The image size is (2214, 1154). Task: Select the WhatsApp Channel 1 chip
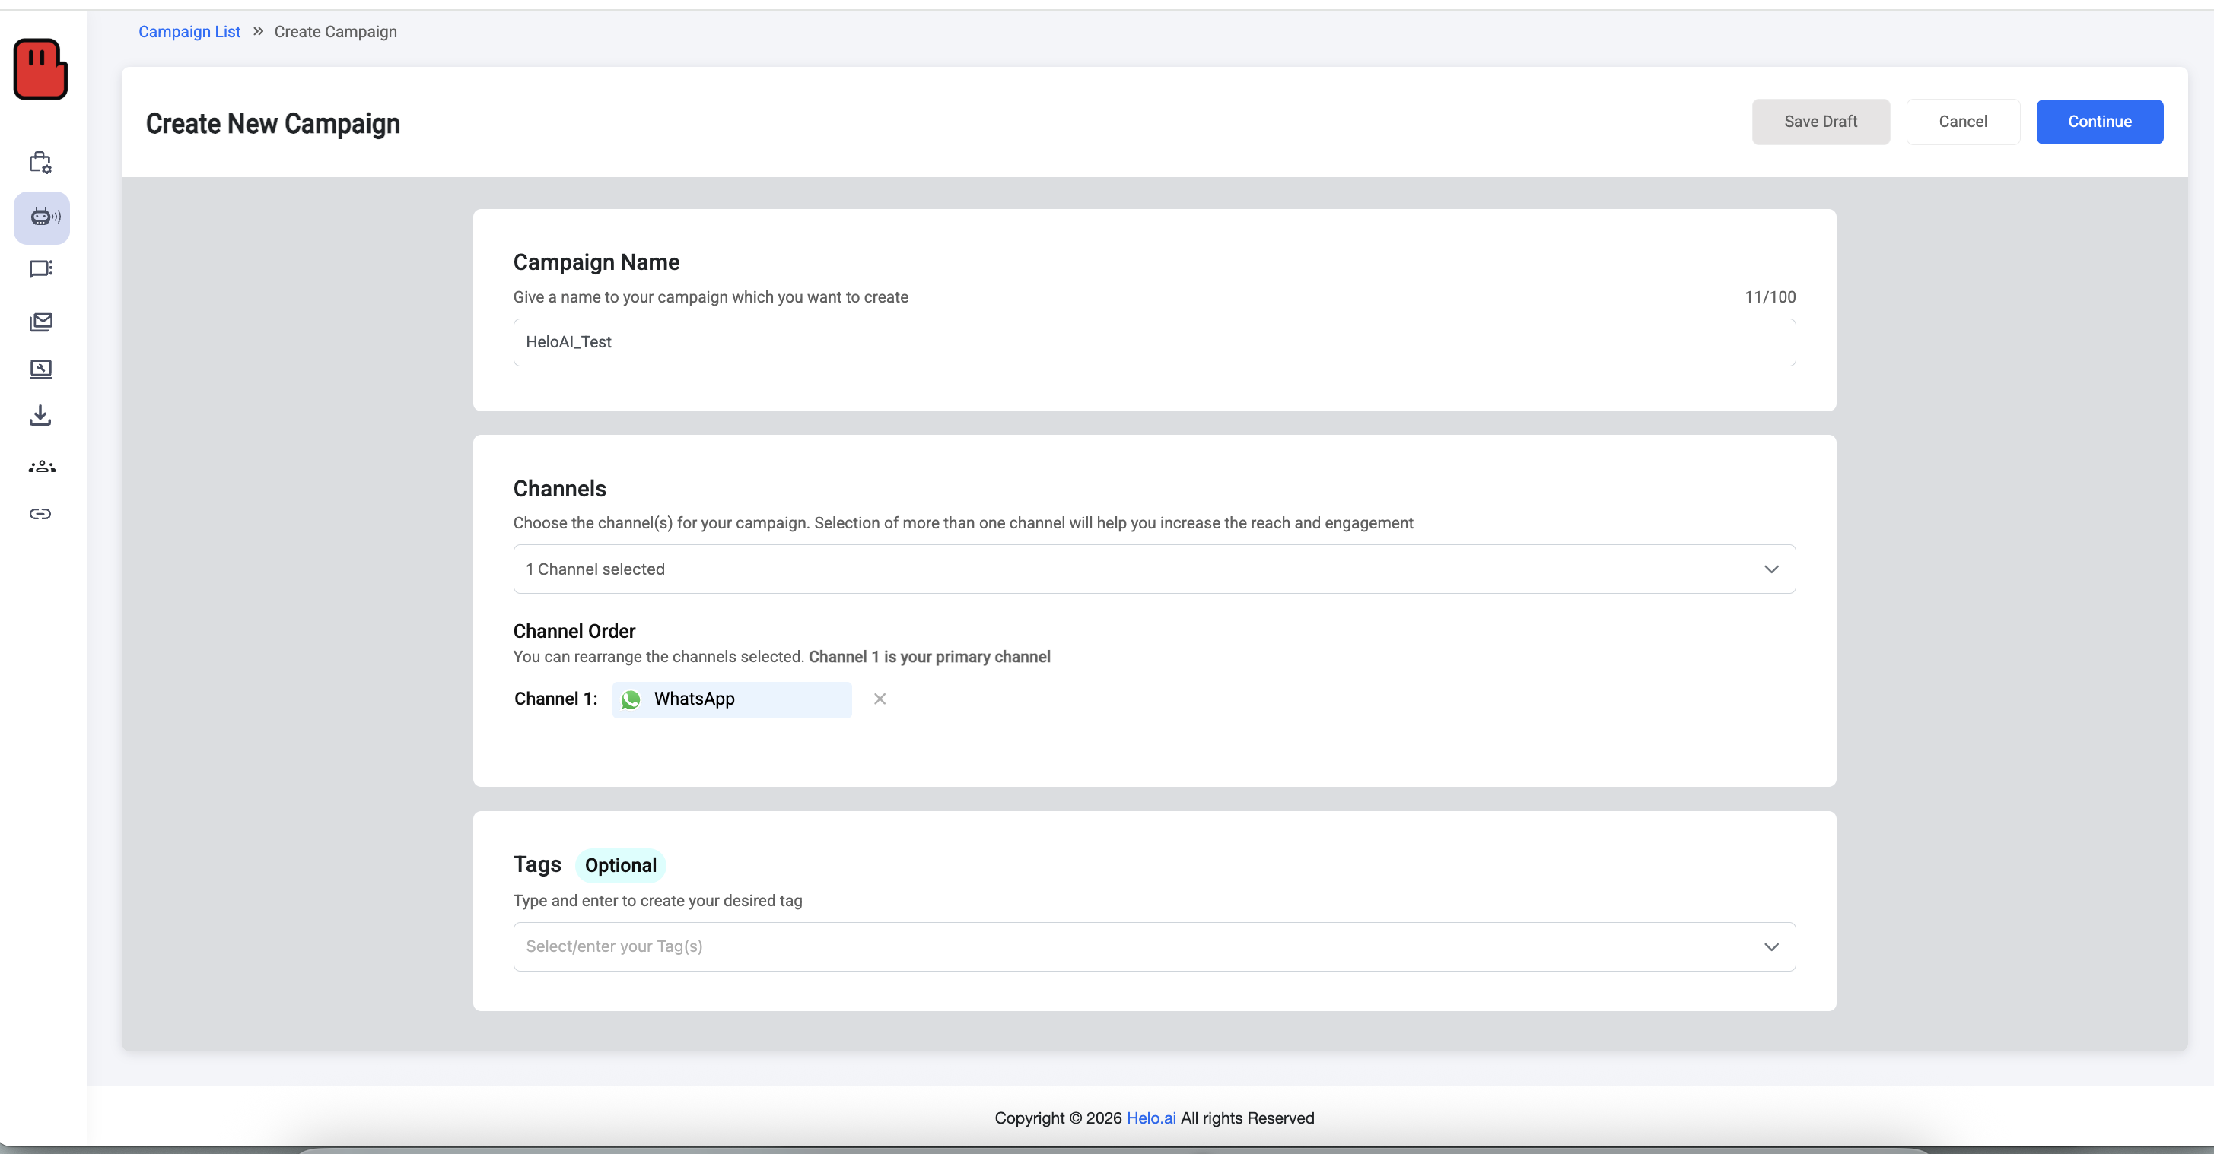pyautogui.click(x=731, y=700)
